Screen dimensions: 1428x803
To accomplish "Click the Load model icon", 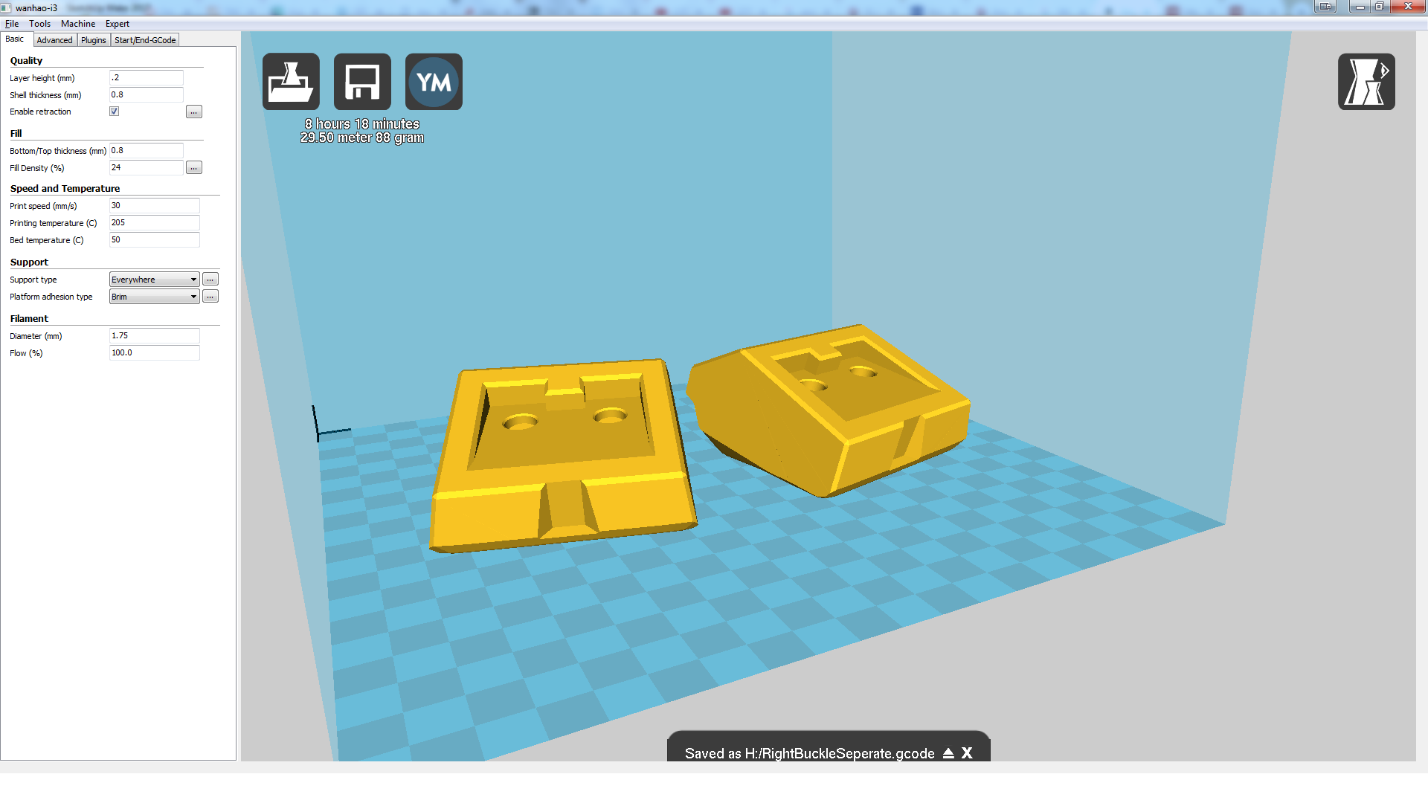I will pyautogui.click(x=291, y=82).
